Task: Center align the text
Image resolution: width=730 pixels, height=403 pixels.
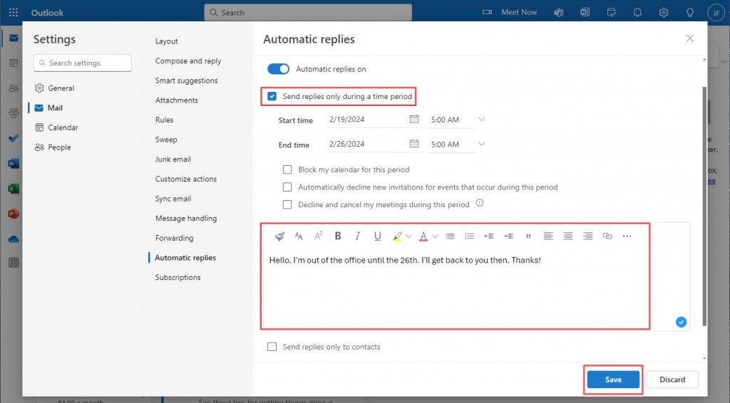Action: click(568, 236)
